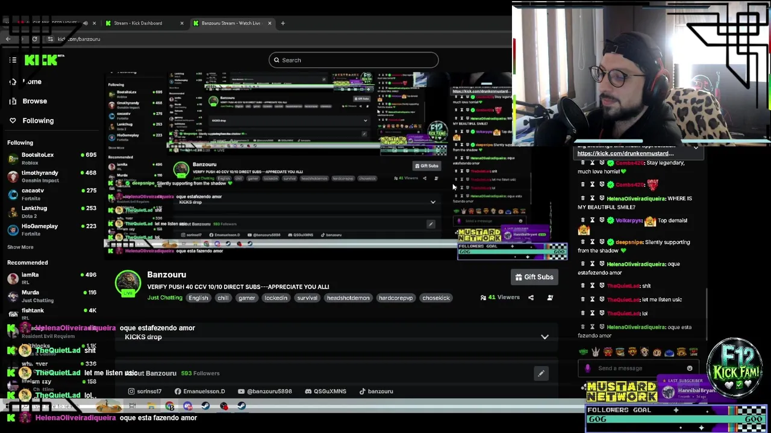Image resolution: width=771 pixels, height=433 pixels.
Task: Close the Stream - Kick Dashboard tab
Action: click(182, 23)
